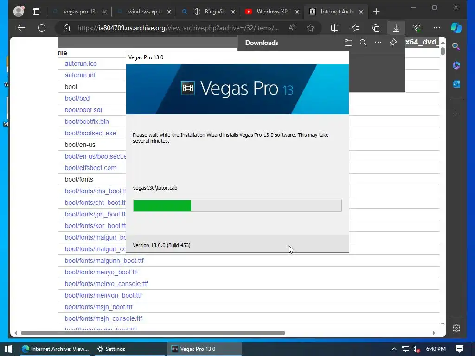Viewport: 475px width, 356px height.
Task: Close the vegas pro 13 tab
Action: pyautogui.click(x=104, y=12)
